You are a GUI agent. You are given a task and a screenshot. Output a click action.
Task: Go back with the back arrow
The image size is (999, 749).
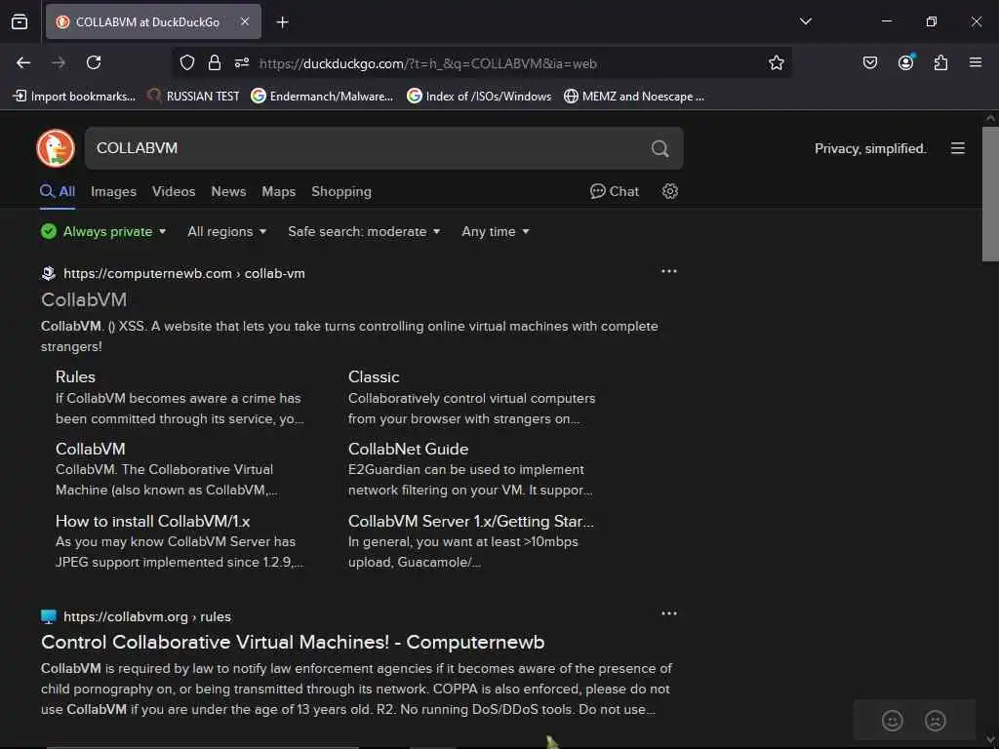(23, 62)
